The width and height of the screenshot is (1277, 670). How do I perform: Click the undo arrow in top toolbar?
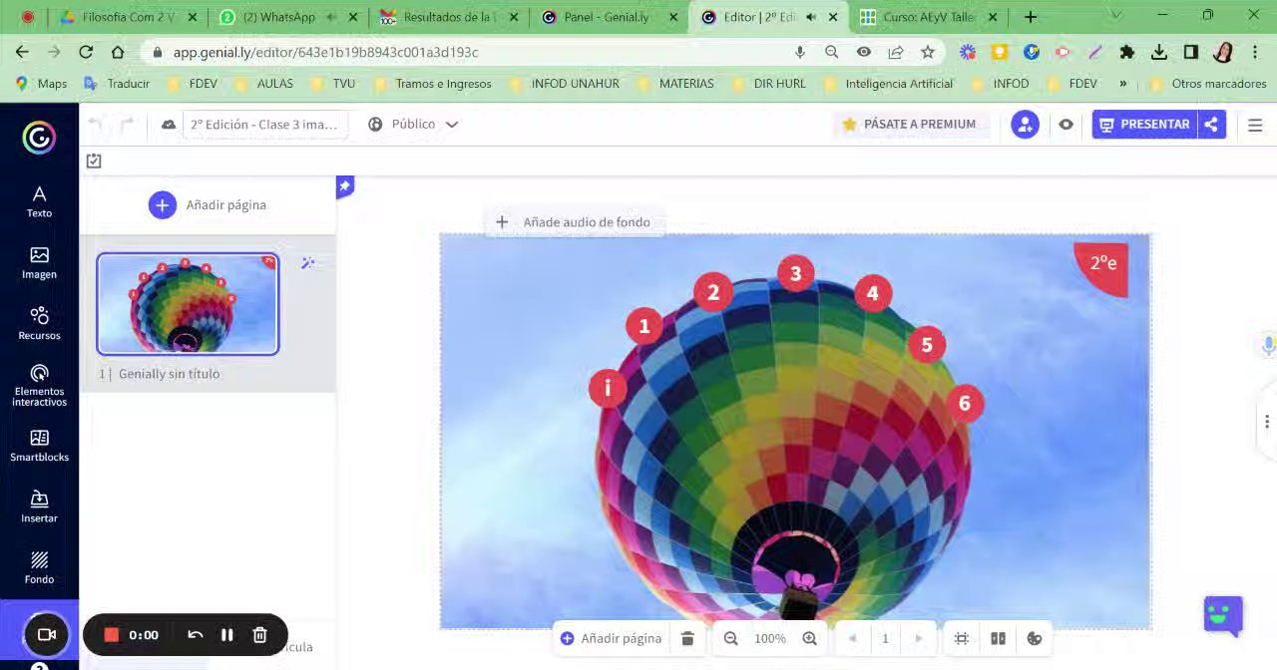click(x=96, y=125)
